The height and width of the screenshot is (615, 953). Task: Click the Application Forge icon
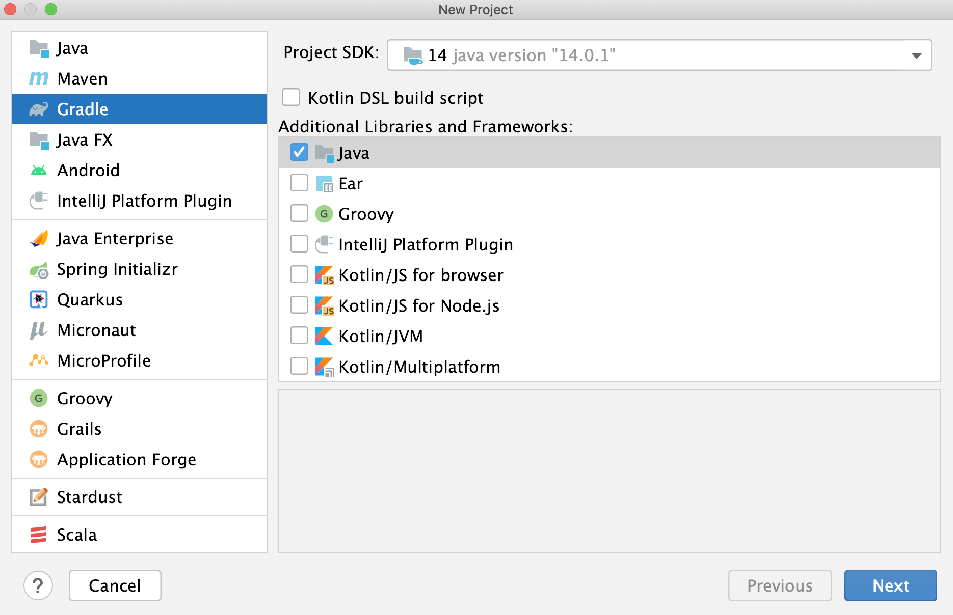pyautogui.click(x=39, y=460)
